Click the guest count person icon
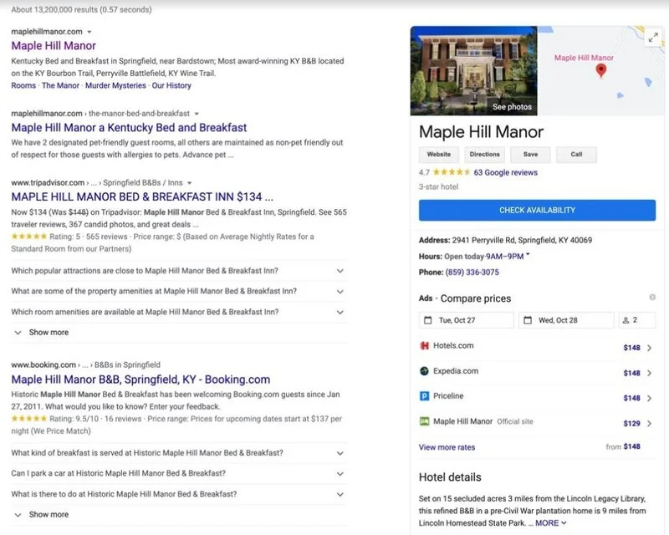669x535 pixels. tap(626, 319)
